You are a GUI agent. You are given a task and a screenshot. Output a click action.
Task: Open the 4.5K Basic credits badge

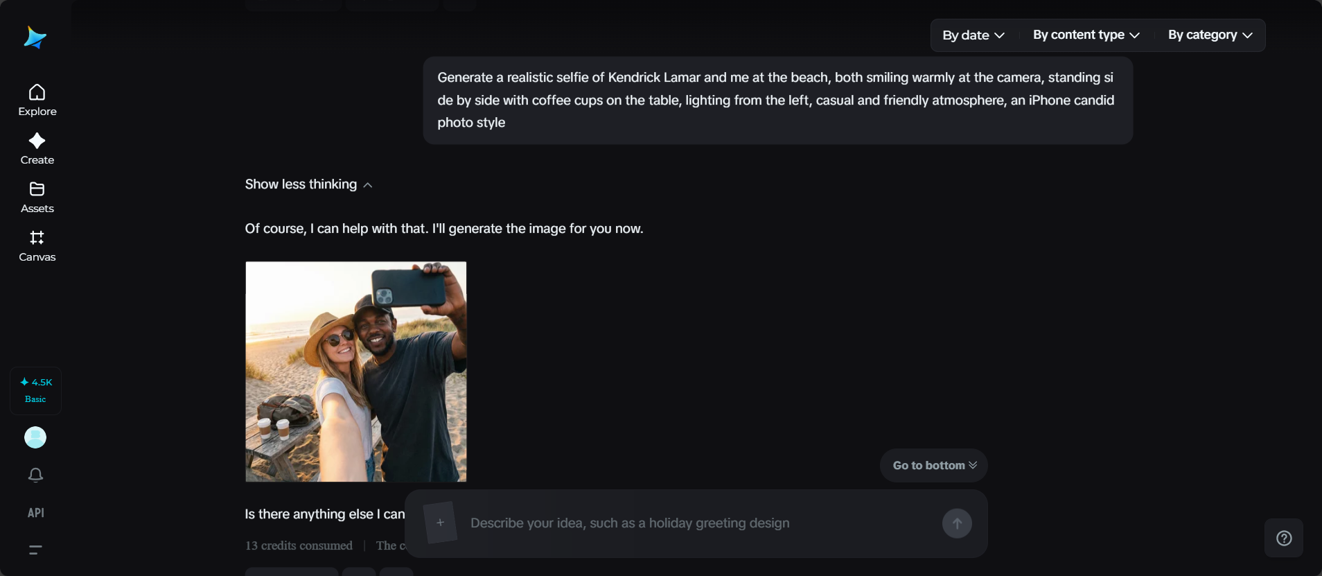(x=35, y=391)
